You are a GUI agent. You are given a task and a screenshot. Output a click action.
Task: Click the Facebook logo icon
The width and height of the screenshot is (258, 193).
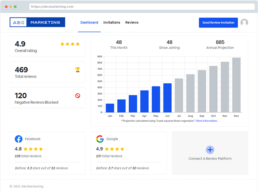[18, 139]
